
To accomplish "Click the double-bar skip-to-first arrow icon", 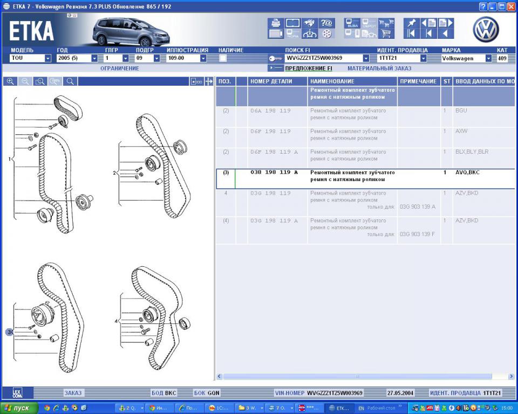I will point(411,33).
